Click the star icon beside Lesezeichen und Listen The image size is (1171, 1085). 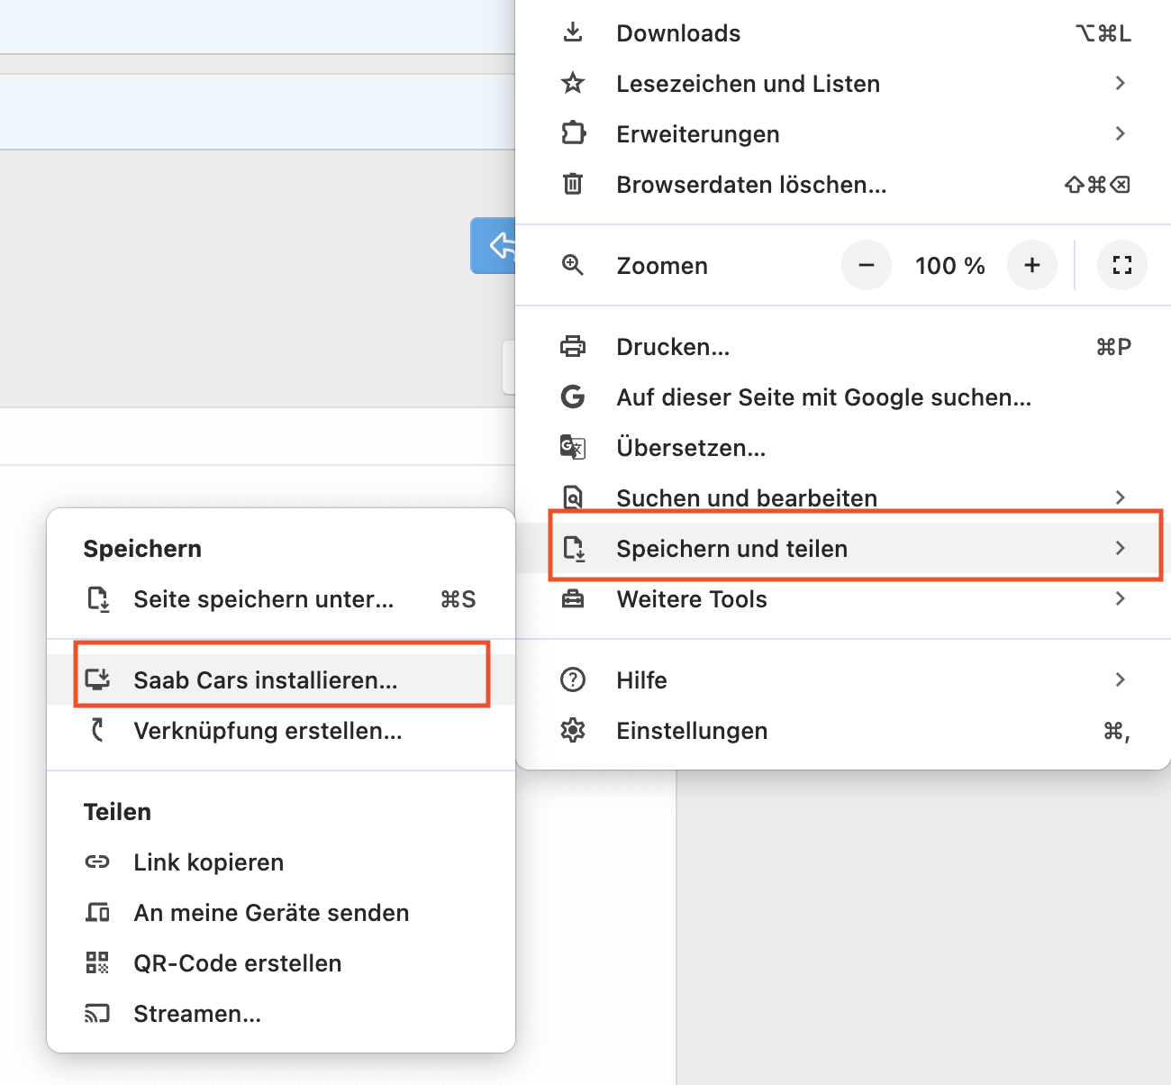[x=573, y=83]
